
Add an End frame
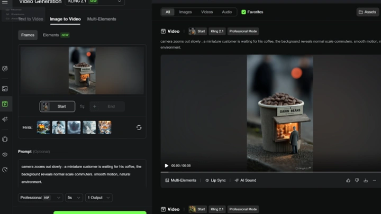pos(107,107)
